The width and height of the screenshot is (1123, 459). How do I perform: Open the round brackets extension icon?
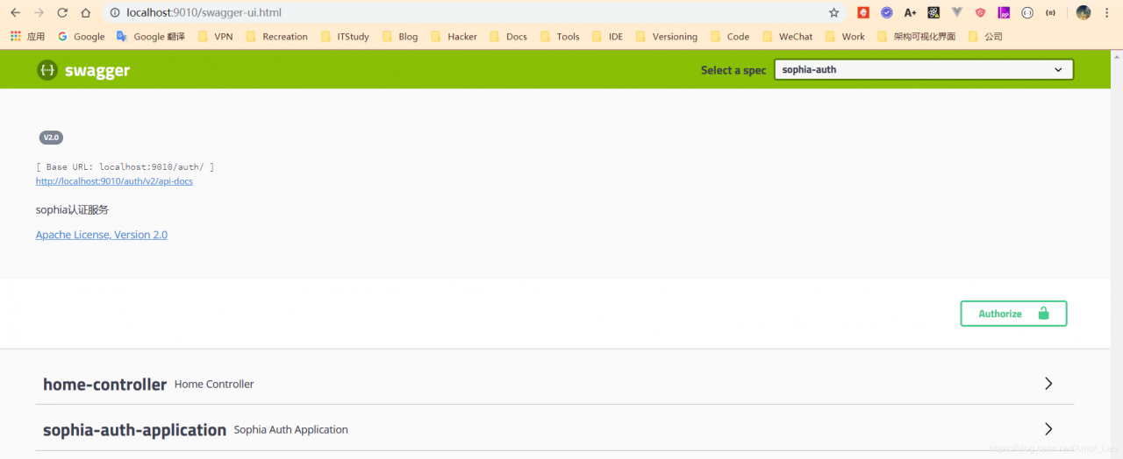[x=1027, y=12]
